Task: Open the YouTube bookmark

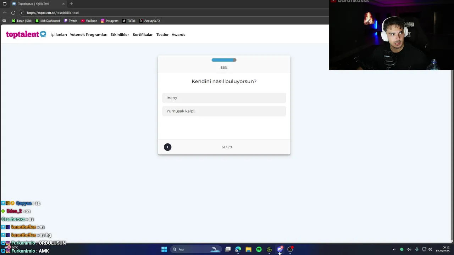Action: (89, 21)
